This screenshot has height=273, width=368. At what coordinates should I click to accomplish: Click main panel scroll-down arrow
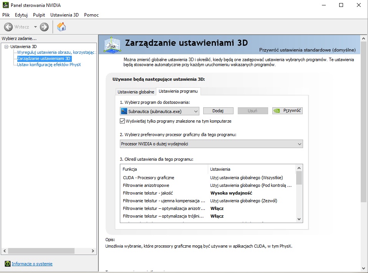click(x=363, y=268)
